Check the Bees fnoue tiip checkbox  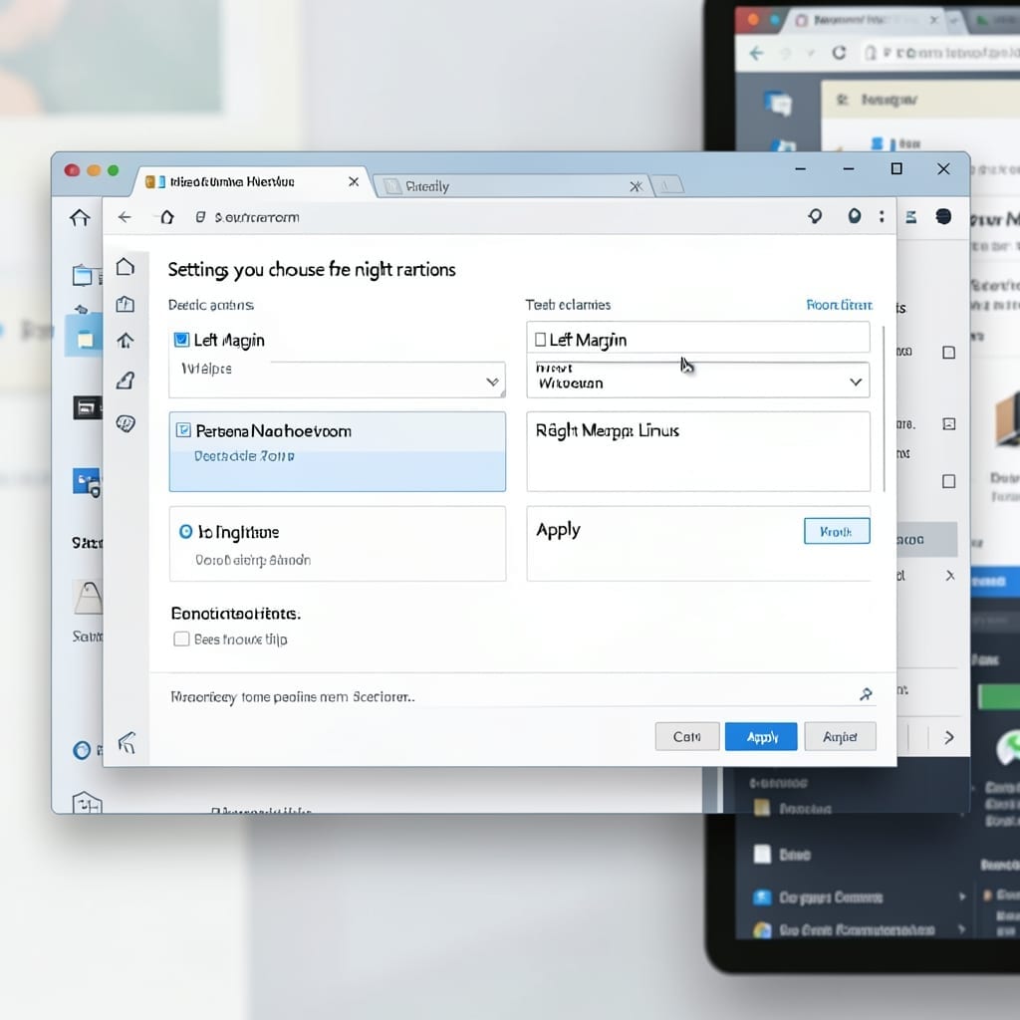[x=181, y=638]
